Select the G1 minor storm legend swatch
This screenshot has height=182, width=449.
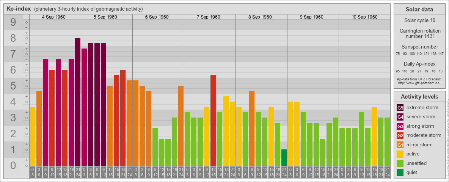400,145
